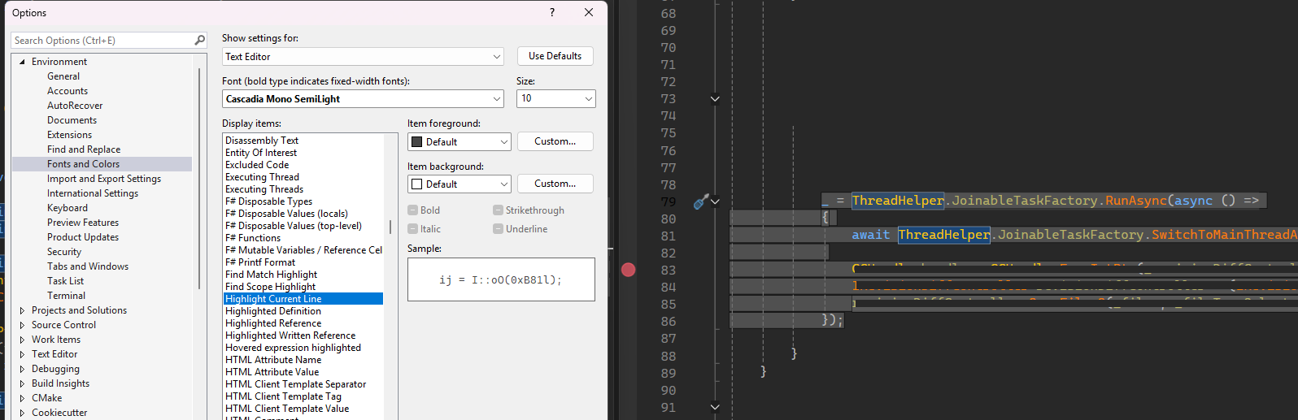Click the Search Options input field
Viewport: 1298px width, 420px height.
pos(102,41)
